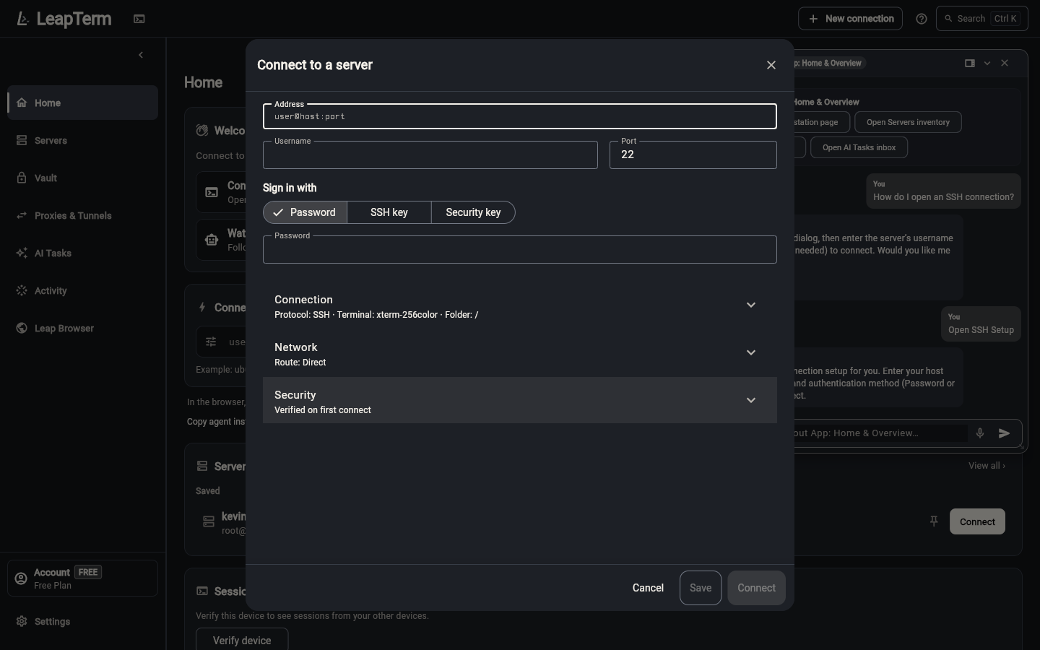Viewport: 1040px width, 650px height.
Task: Open Settings in the sidebar
Action: pos(83,621)
